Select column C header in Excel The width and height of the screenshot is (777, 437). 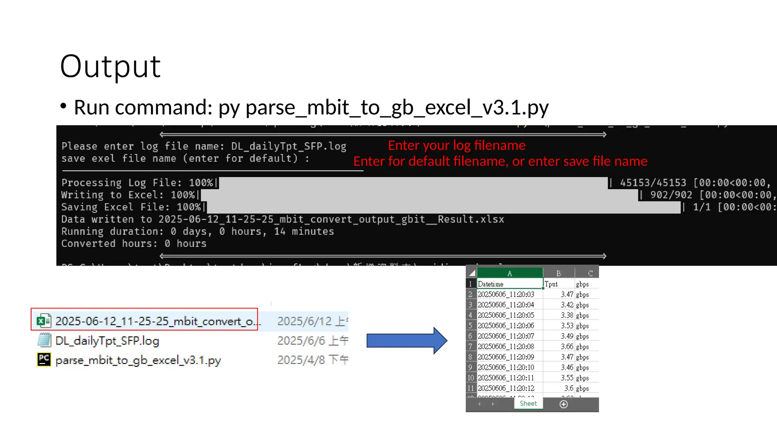pyautogui.click(x=587, y=273)
